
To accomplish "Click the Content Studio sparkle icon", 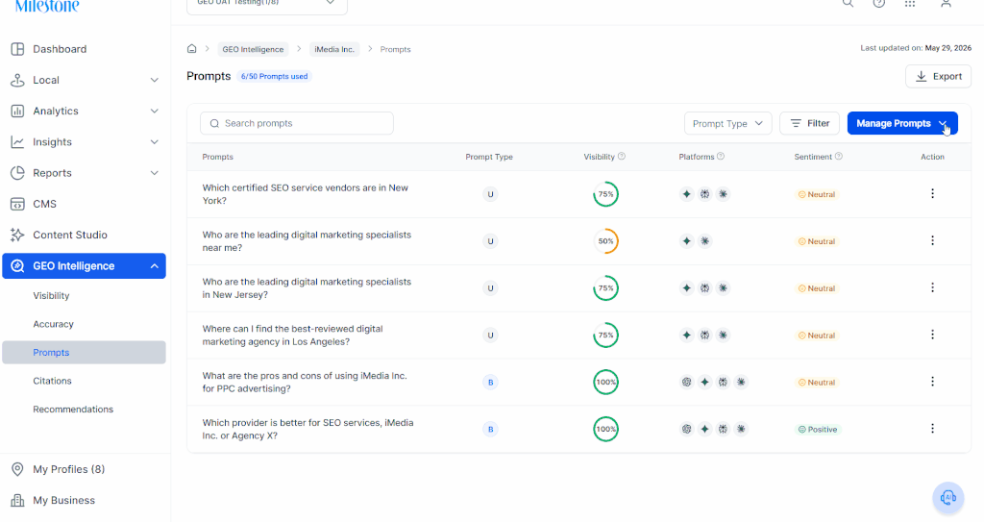I will (x=17, y=235).
